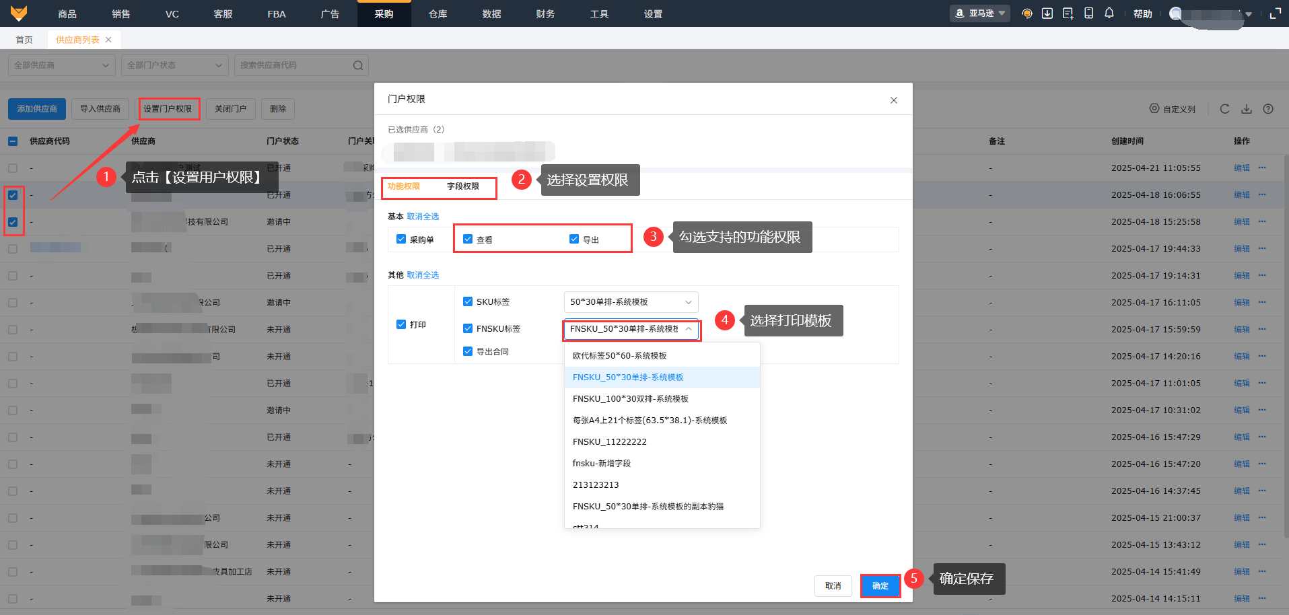
Task: Uncheck the 查看 permission checkbox
Action: pyautogui.click(x=468, y=239)
